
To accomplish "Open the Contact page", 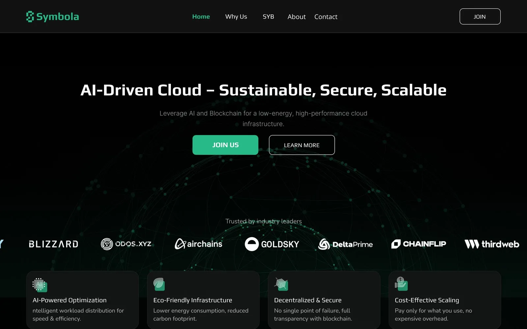I will coord(326,17).
